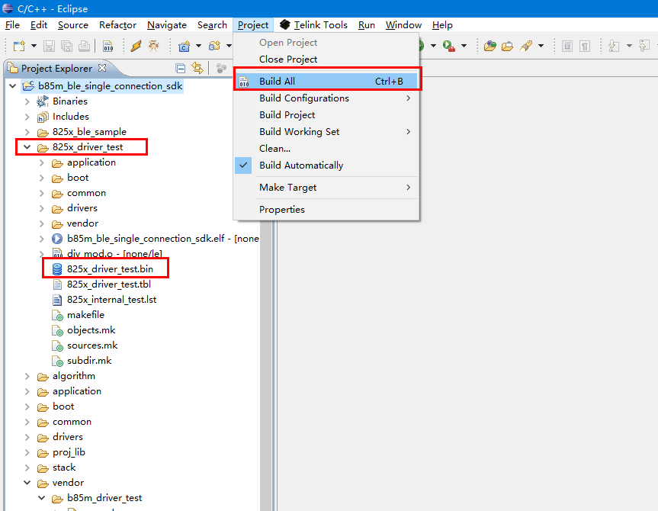The width and height of the screenshot is (658, 511).
Task: Click the New C project toolbar icon
Action: pyautogui.click(x=185, y=46)
